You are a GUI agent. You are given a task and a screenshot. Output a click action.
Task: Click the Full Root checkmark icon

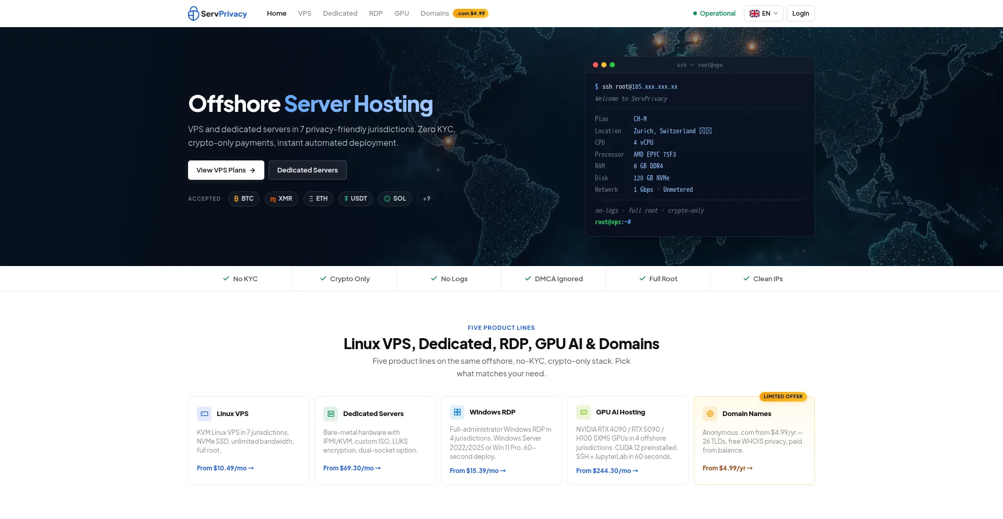coord(643,279)
